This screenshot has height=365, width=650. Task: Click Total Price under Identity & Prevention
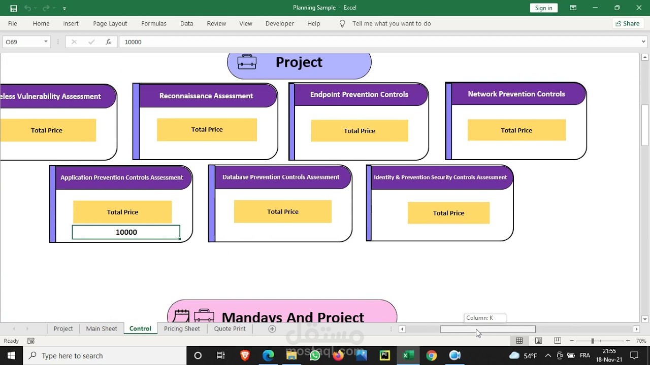[x=448, y=213]
